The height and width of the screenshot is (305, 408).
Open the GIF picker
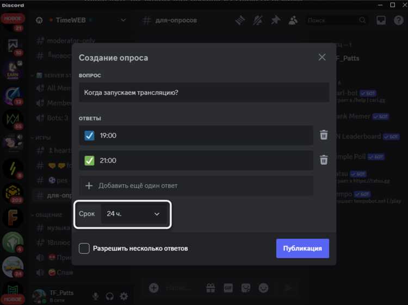pos(228,288)
